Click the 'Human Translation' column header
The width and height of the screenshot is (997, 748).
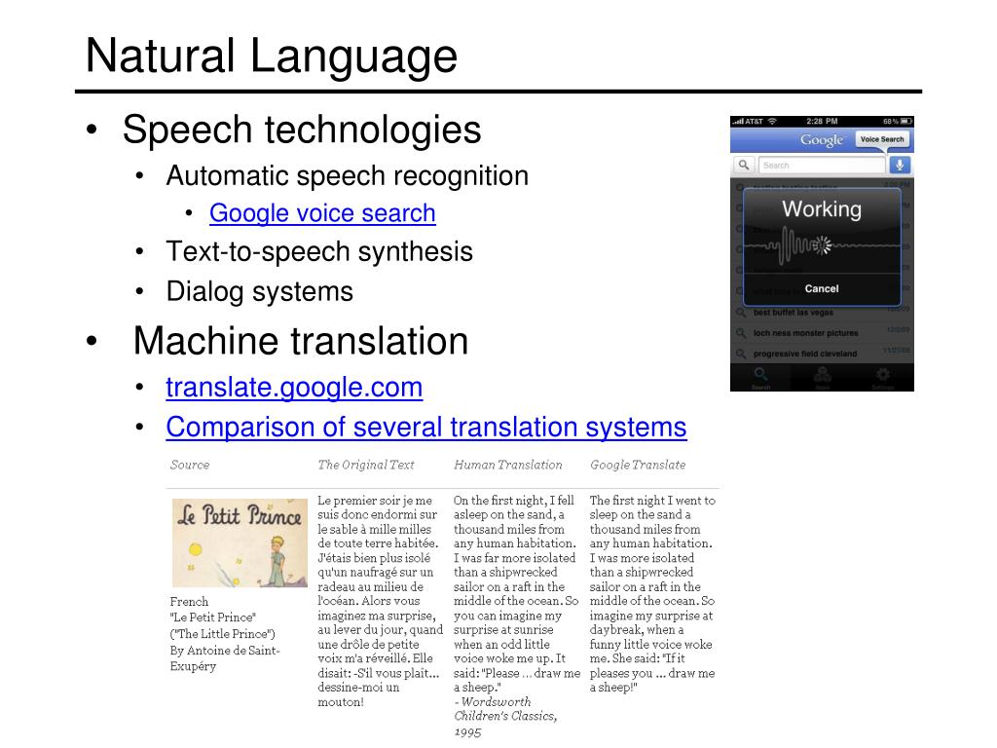click(508, 465)
